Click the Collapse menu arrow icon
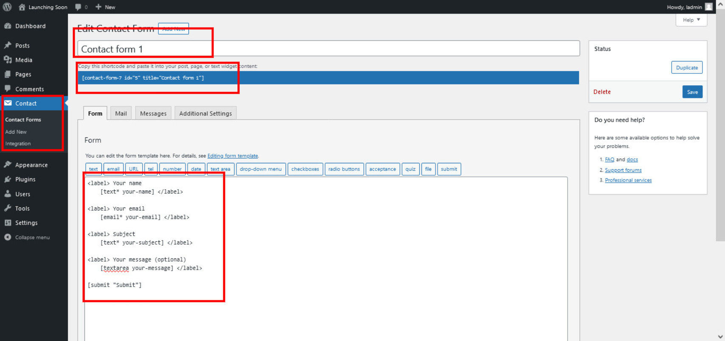Image resolution: width=725 pixels, height=341 pixels. pos(8,237)
